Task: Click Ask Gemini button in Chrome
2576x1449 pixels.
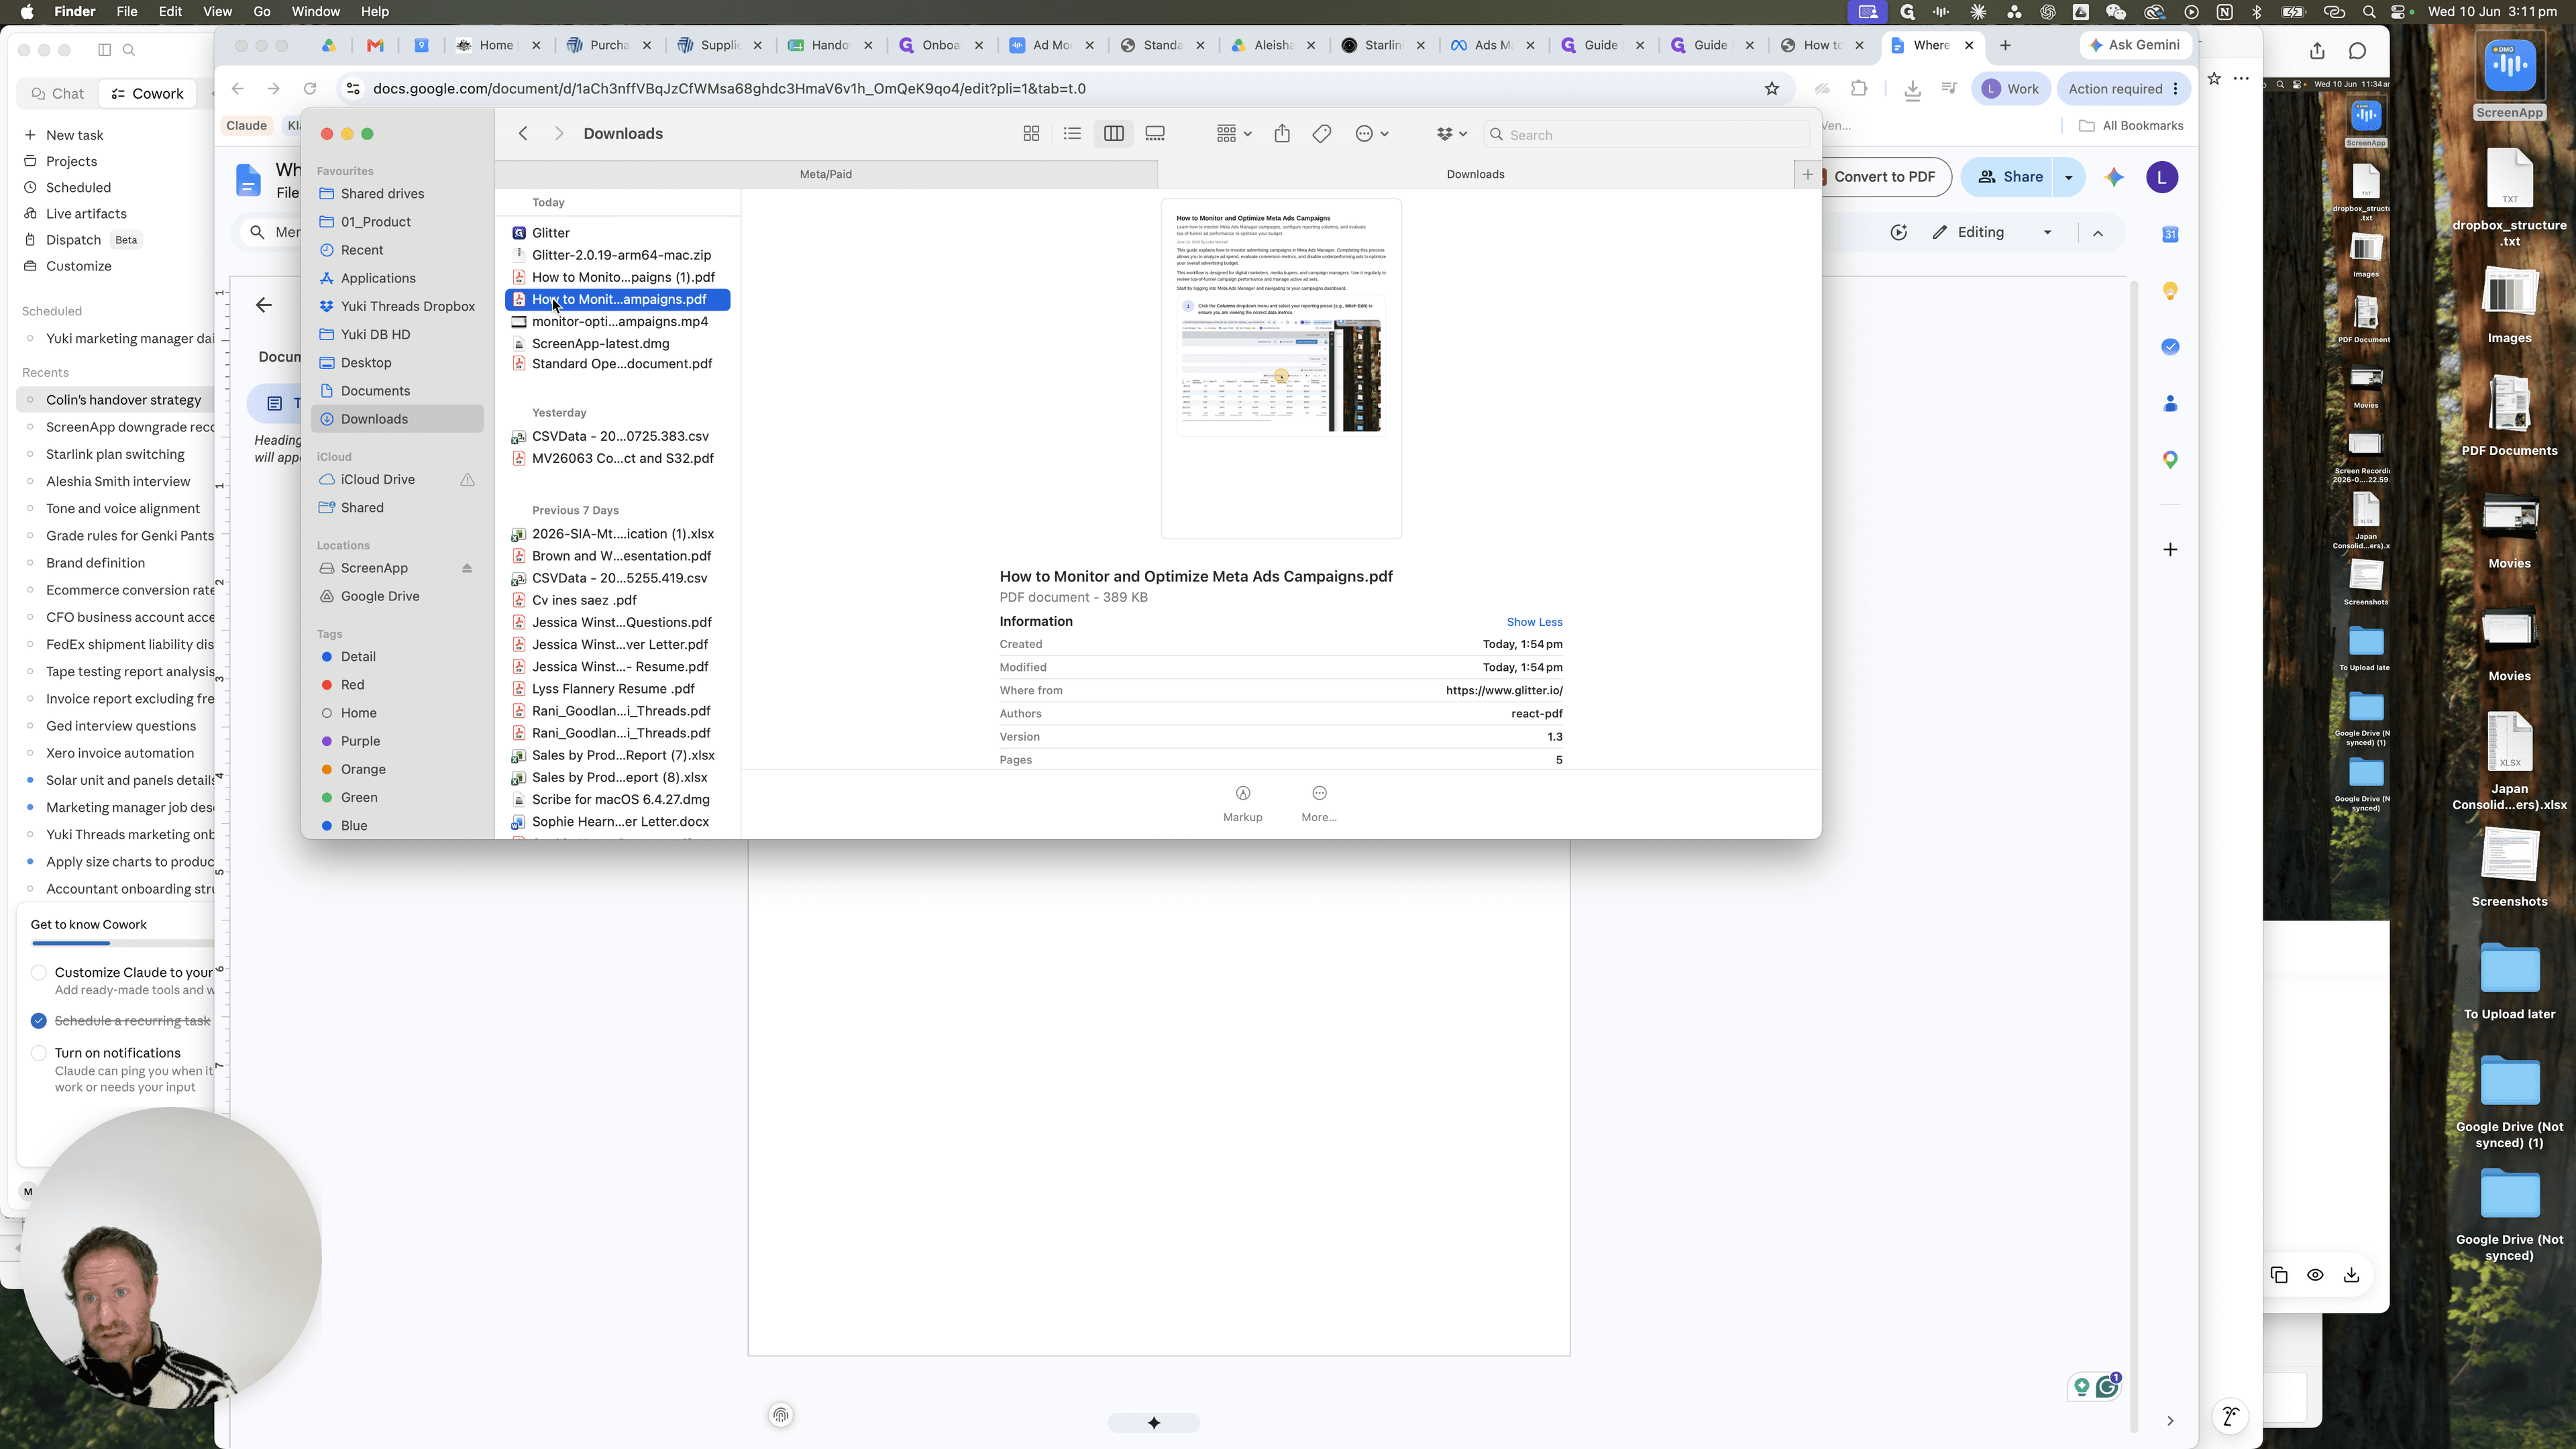Action: (x=2135, y=45)
